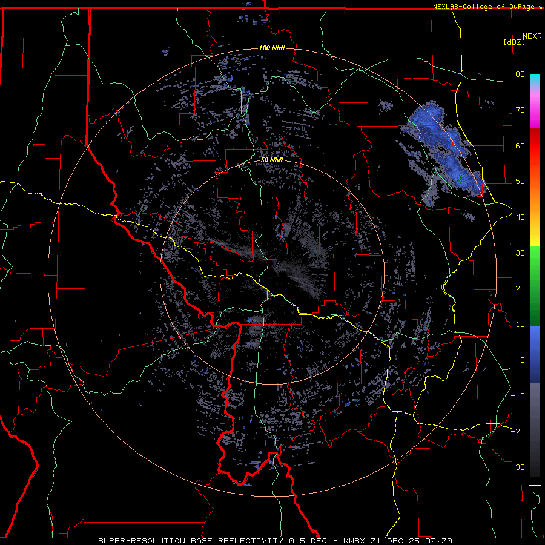This screenshot has height=545, width=545.
Task: Click the 30 value on the dBZ scale
Action: click(x=520, y=253)
